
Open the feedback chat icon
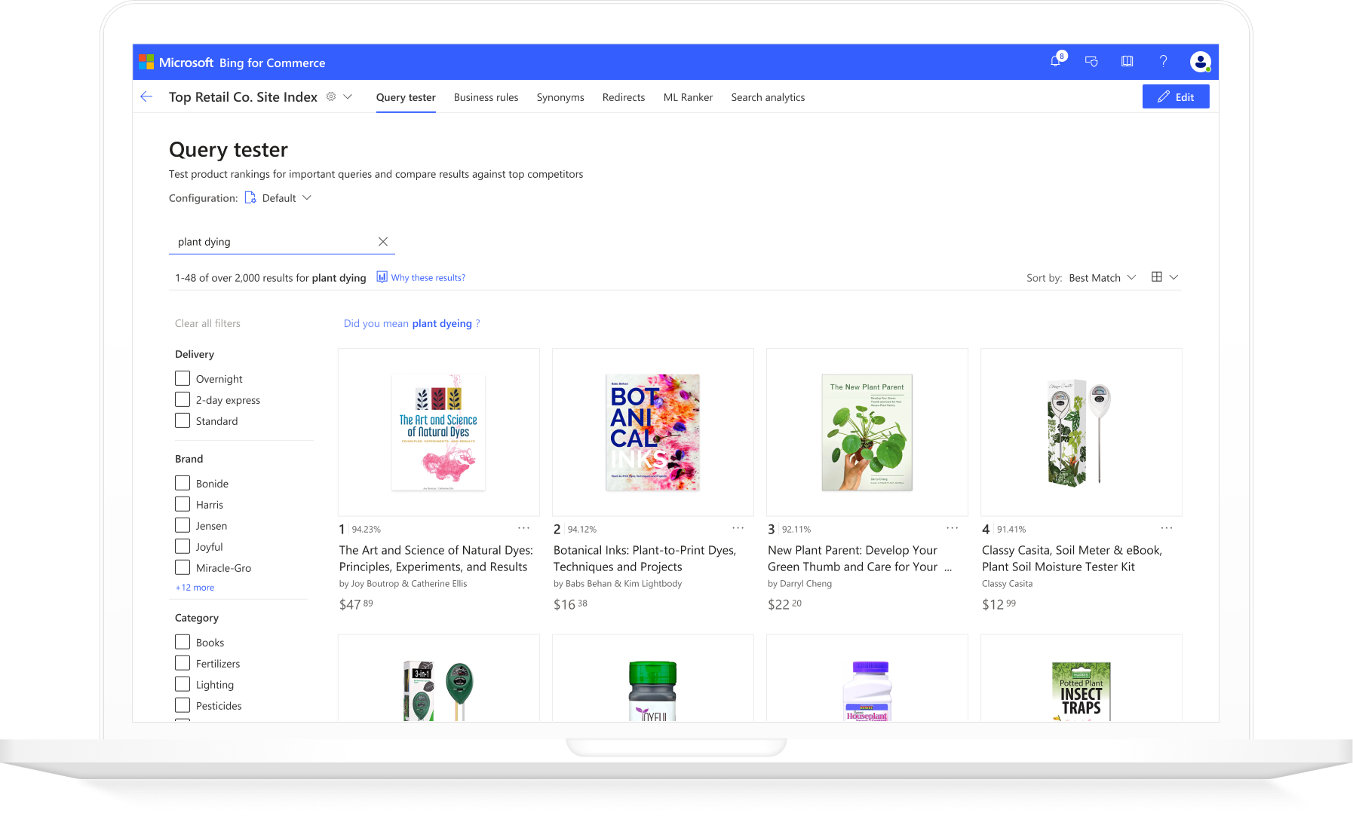(1091, 62)
